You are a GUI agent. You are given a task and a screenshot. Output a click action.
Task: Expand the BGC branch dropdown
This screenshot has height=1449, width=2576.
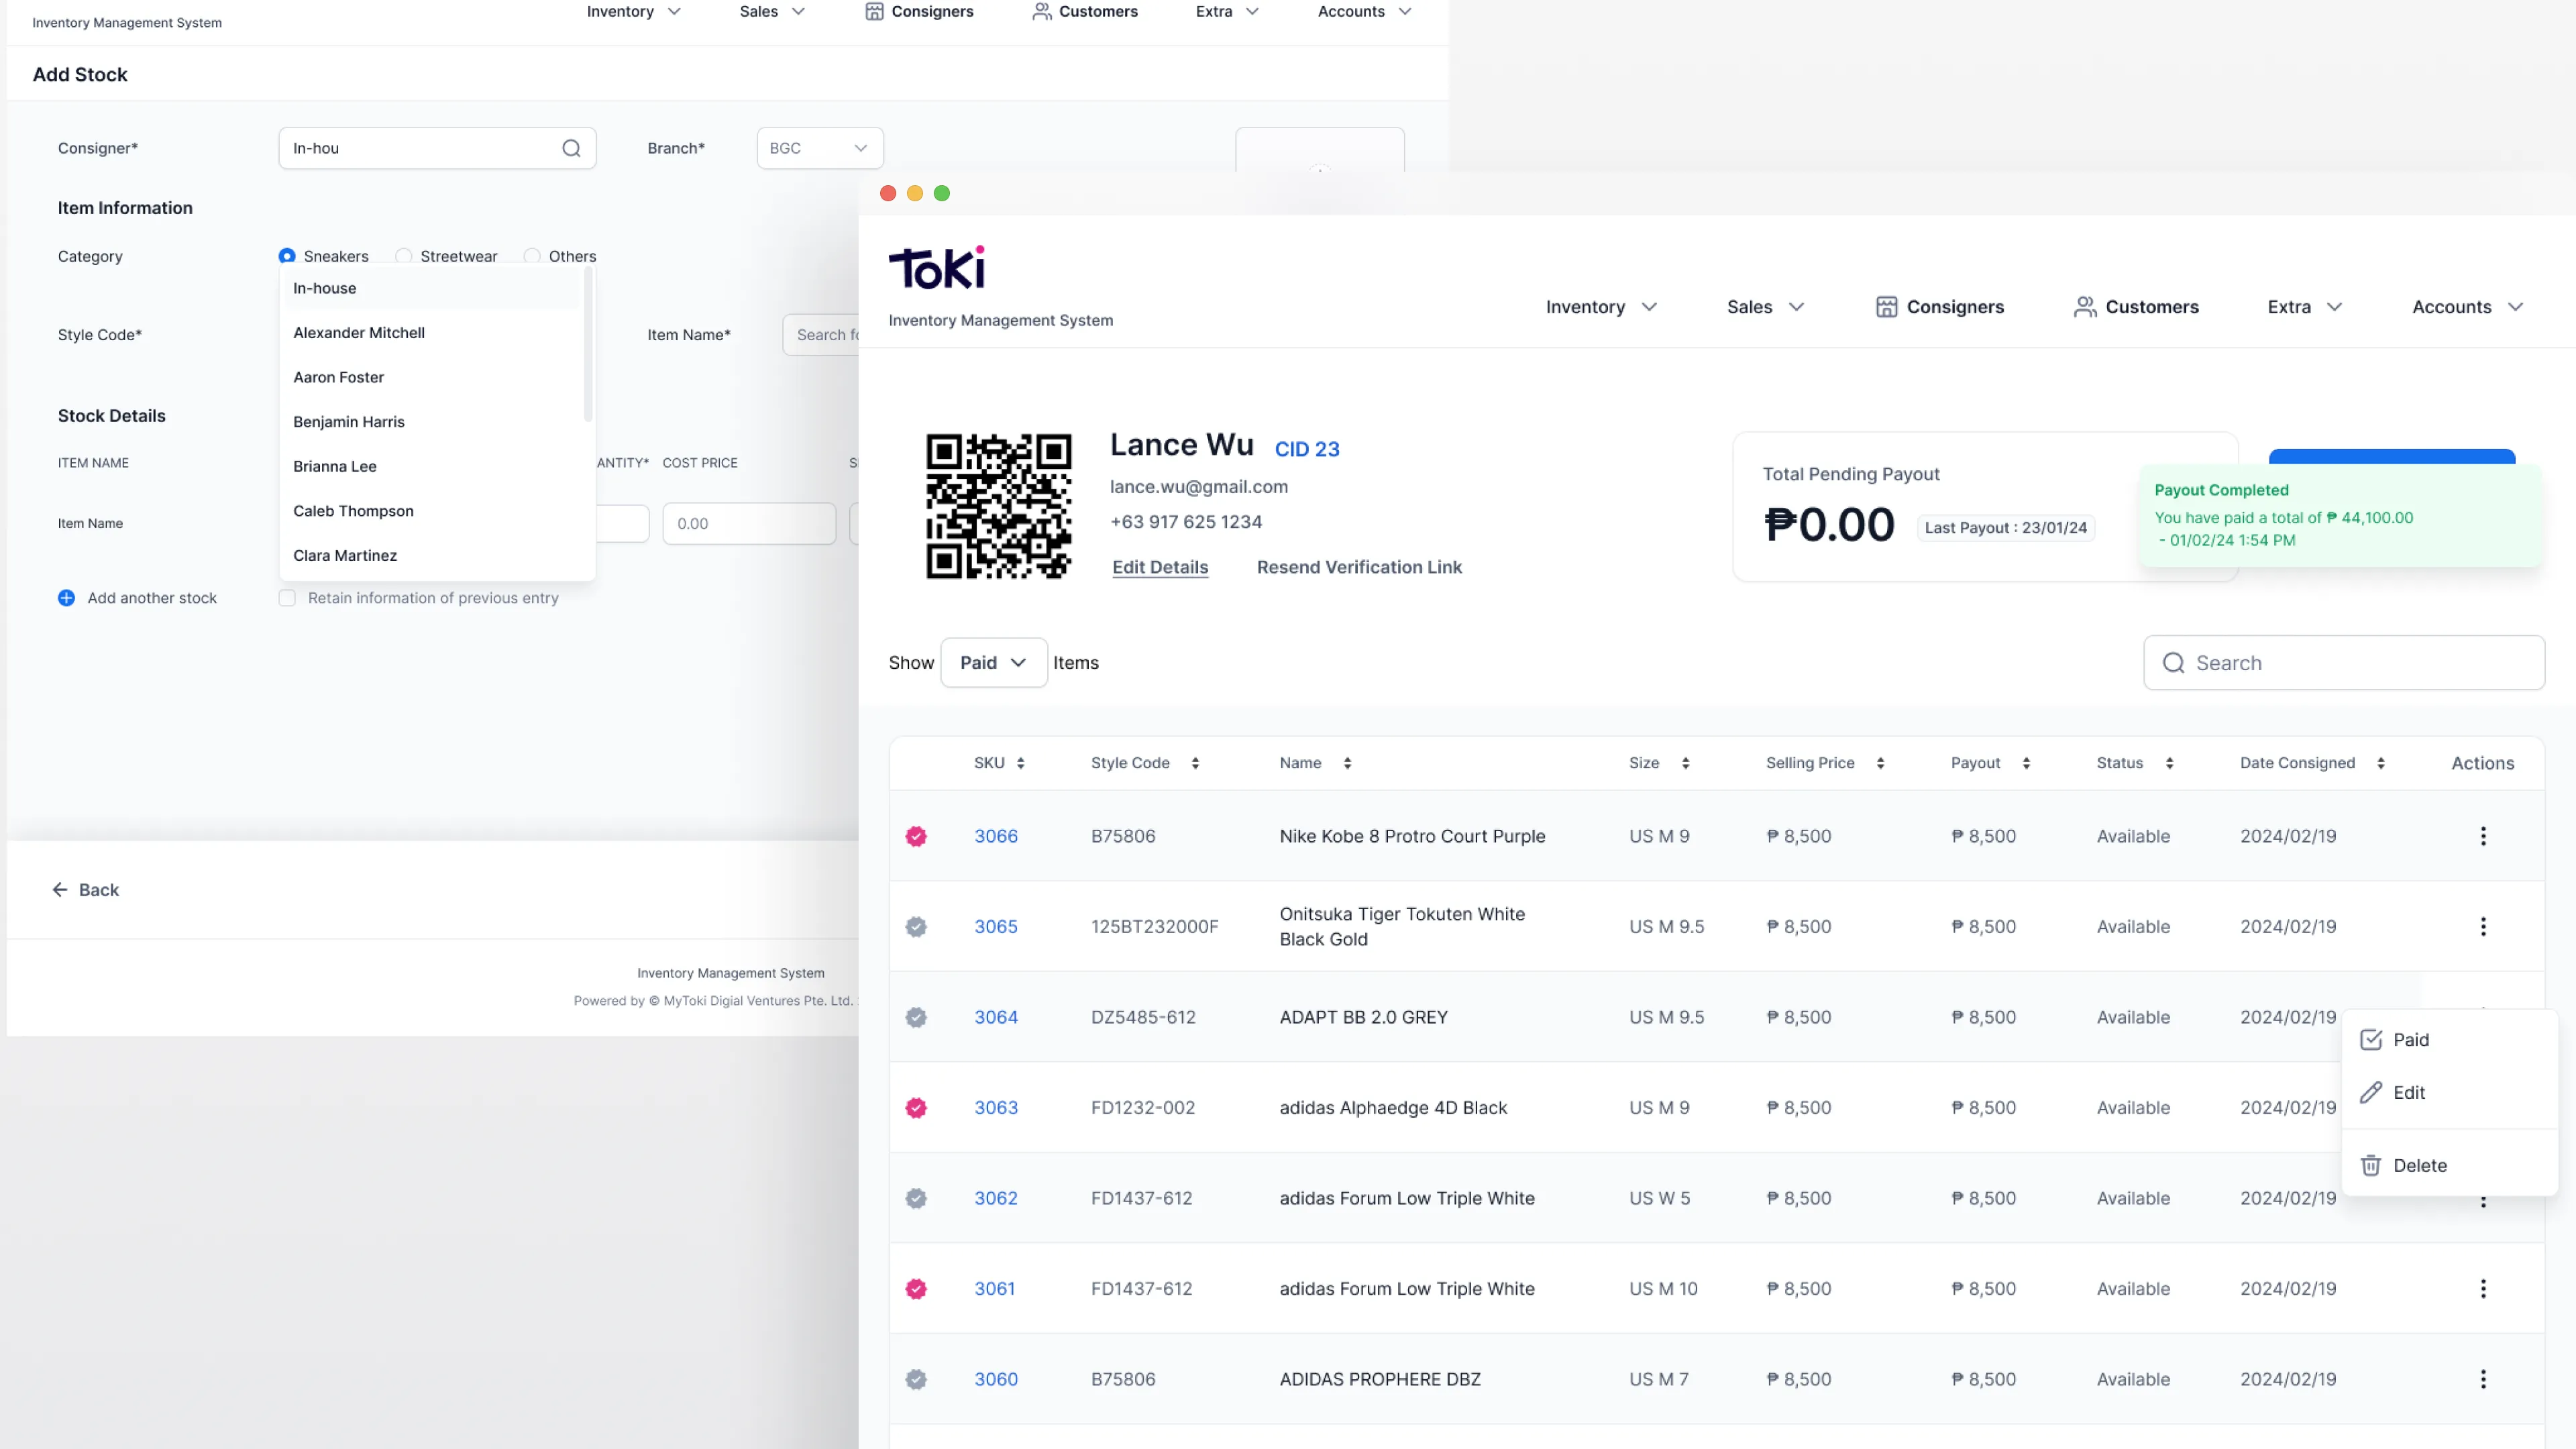click(819, 148)
